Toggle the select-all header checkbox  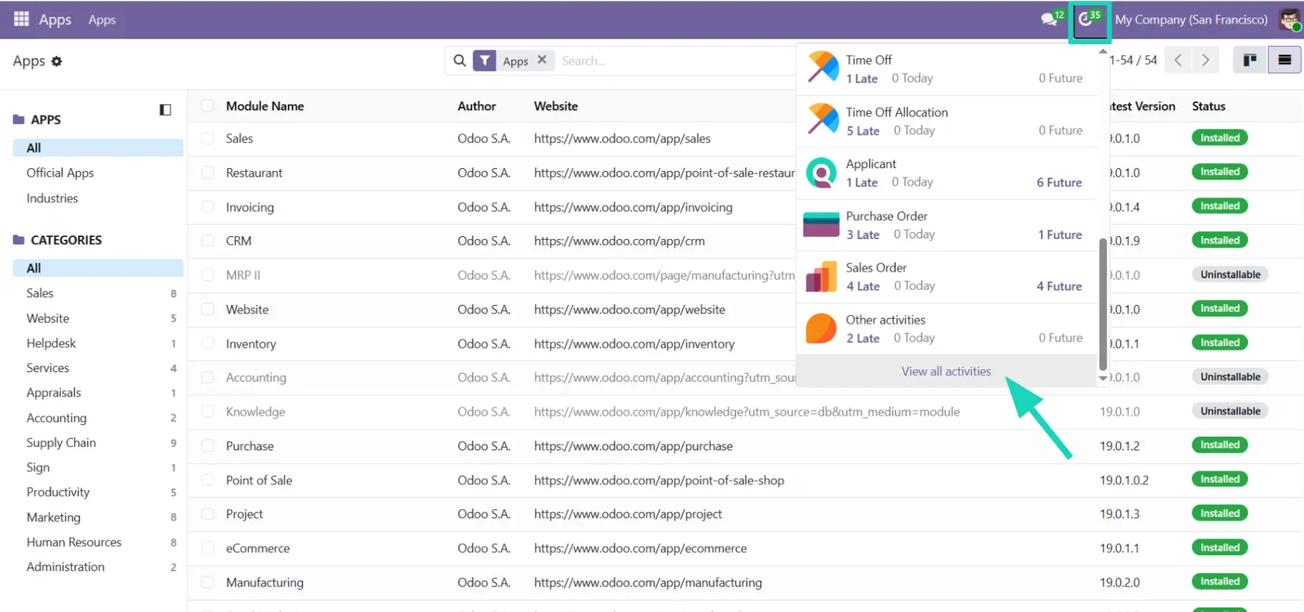click(208, 106)
